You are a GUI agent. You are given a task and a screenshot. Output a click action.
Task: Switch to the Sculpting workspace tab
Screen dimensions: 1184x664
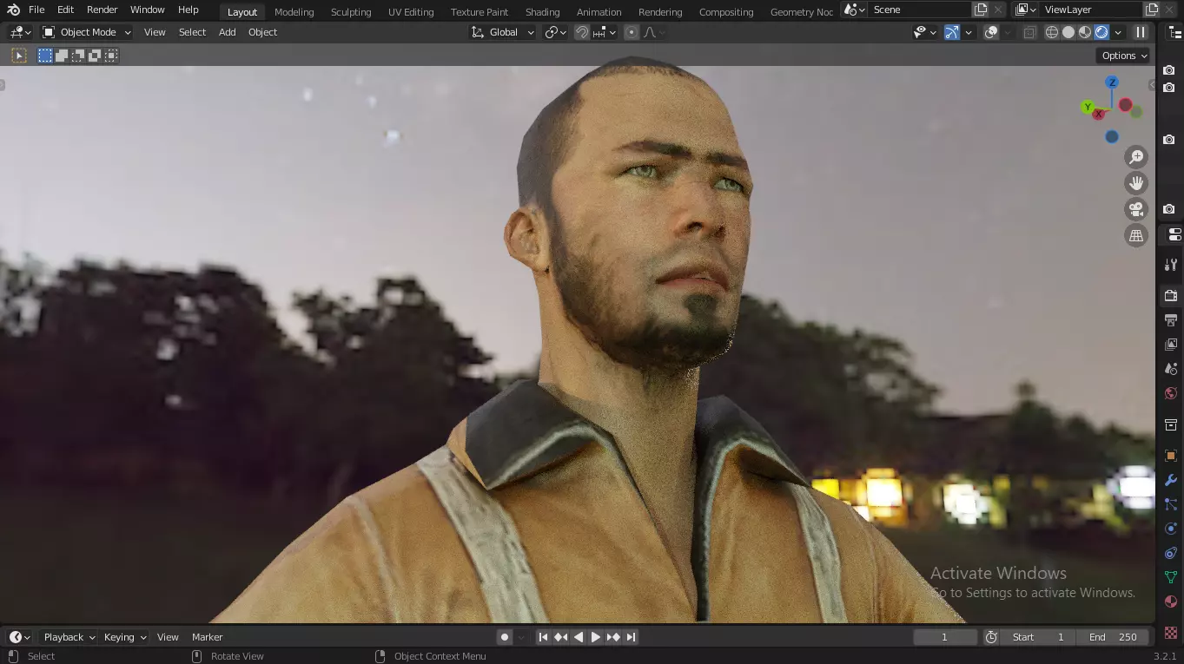[x=351, y=12]
